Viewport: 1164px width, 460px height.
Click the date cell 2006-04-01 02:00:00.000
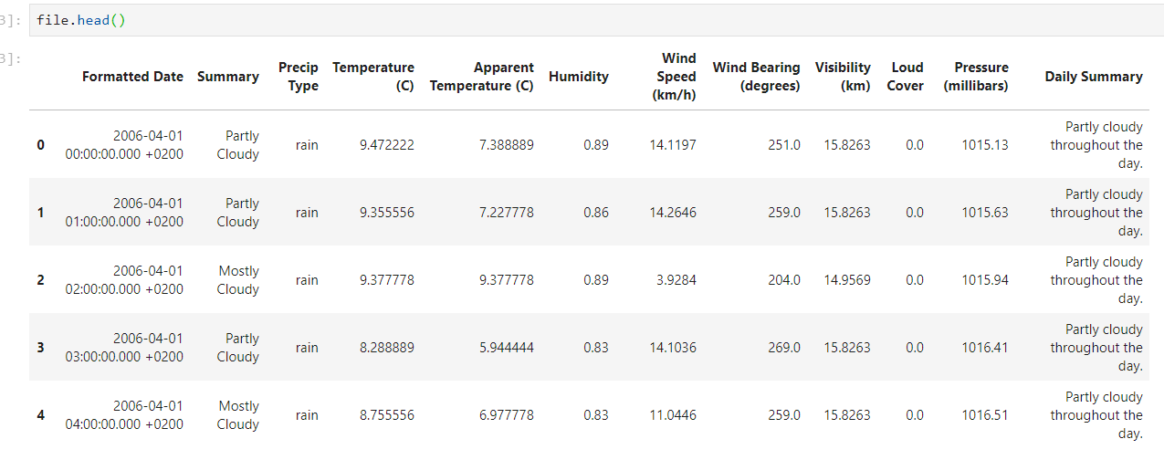point(124,280)
